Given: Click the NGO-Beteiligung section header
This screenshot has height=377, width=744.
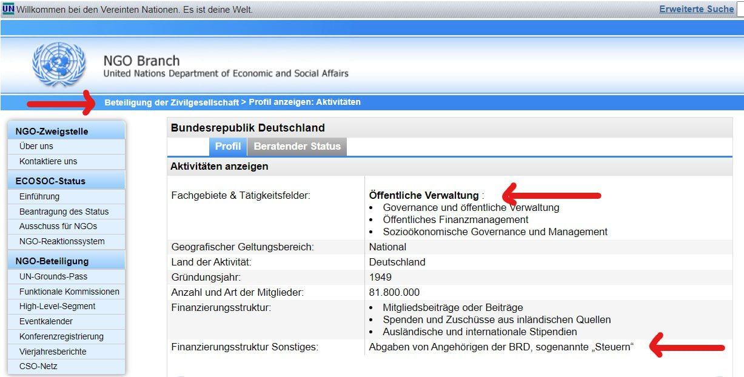Looking at the screenshot, I should [x=66, y=261].
